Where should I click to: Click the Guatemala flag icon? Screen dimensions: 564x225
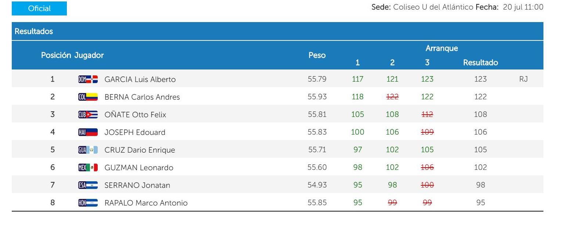point(88,150)
